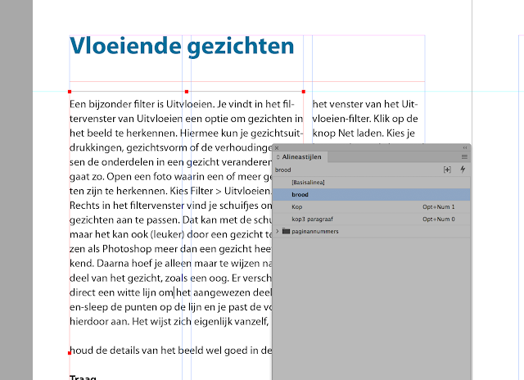Screen dimensions: 524x380
Task: Click 'knop Net laden' in second column
Action: click(348, 133)
